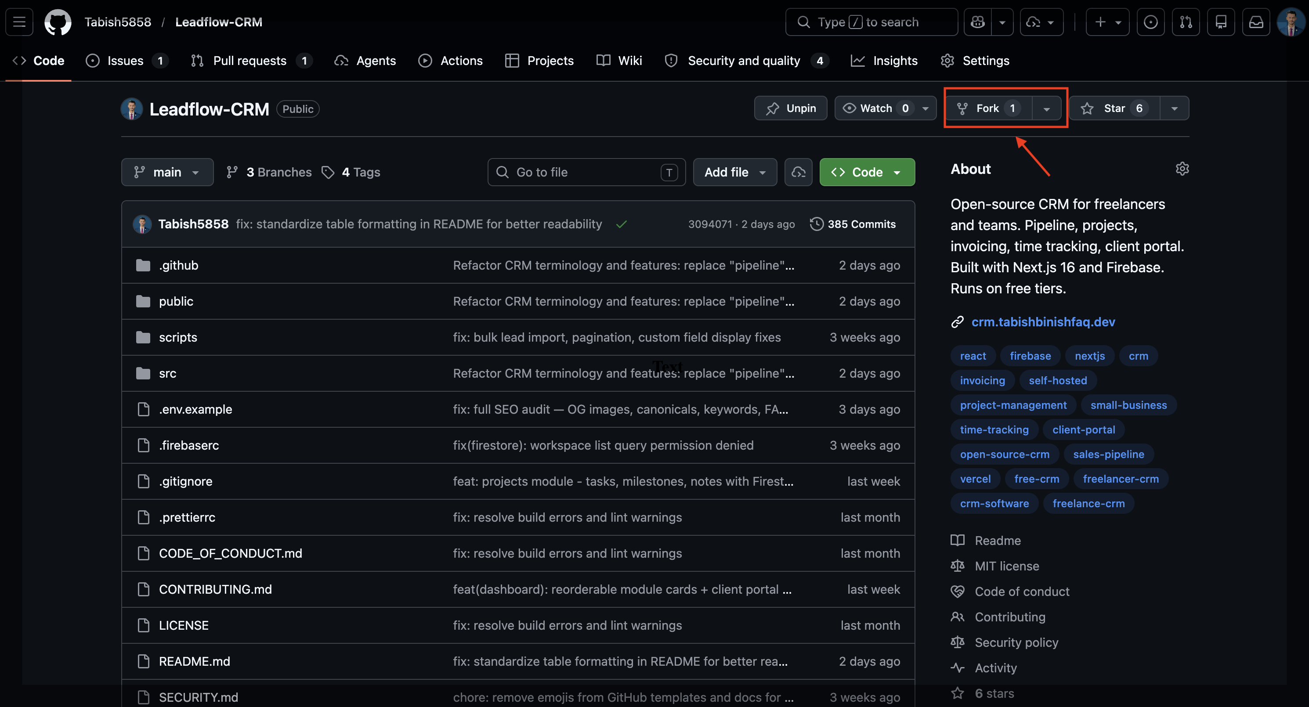Image resolution: width=1309 pixels, height=707 pixels.
Task: Open the Add file dropdown
Action: pos(735,172)
